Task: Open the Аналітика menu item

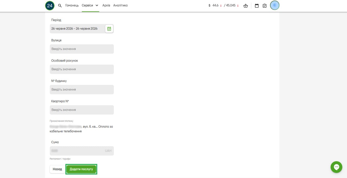Action: [120, 5]
